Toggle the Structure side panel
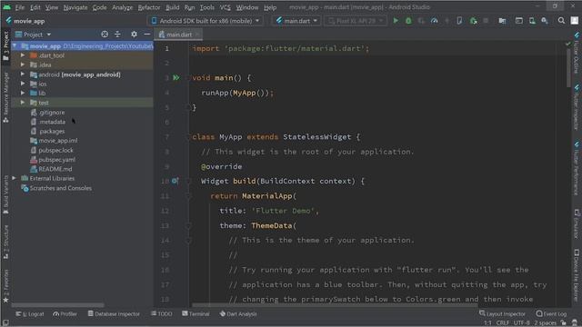 point(6,242)
